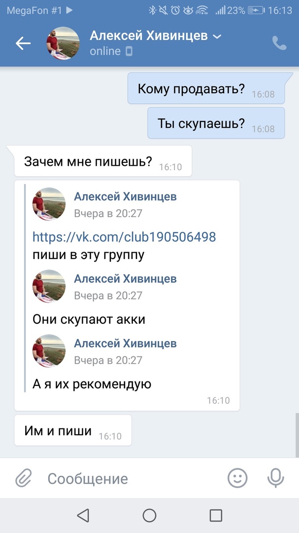
Task: Start a voice call with the phone icon
Action: [279, 43]
